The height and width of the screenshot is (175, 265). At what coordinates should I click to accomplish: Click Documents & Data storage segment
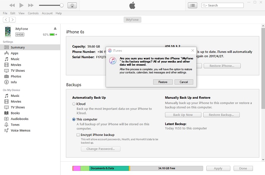click(x=109, y=168)
